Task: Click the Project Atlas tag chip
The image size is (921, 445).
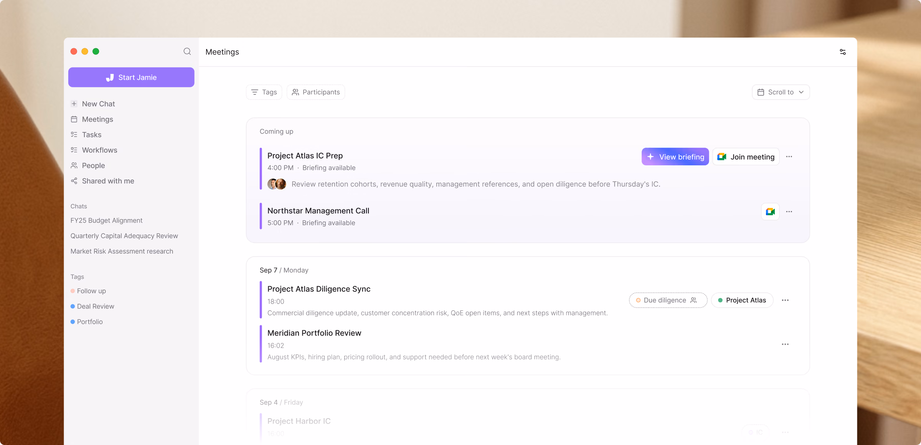Action: click(742, 300)
